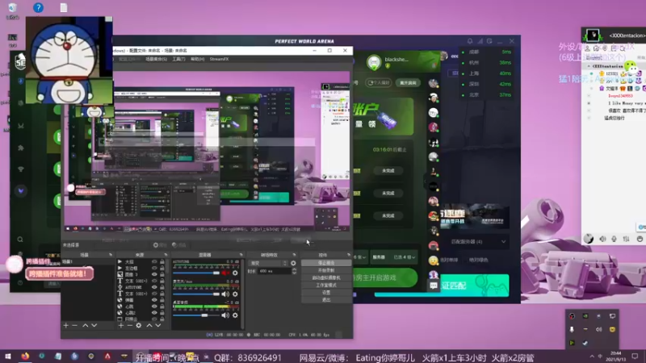Pop out the 混音器 dock panel
This screenshot has height=363, width=646.
(x=241, y=255)
